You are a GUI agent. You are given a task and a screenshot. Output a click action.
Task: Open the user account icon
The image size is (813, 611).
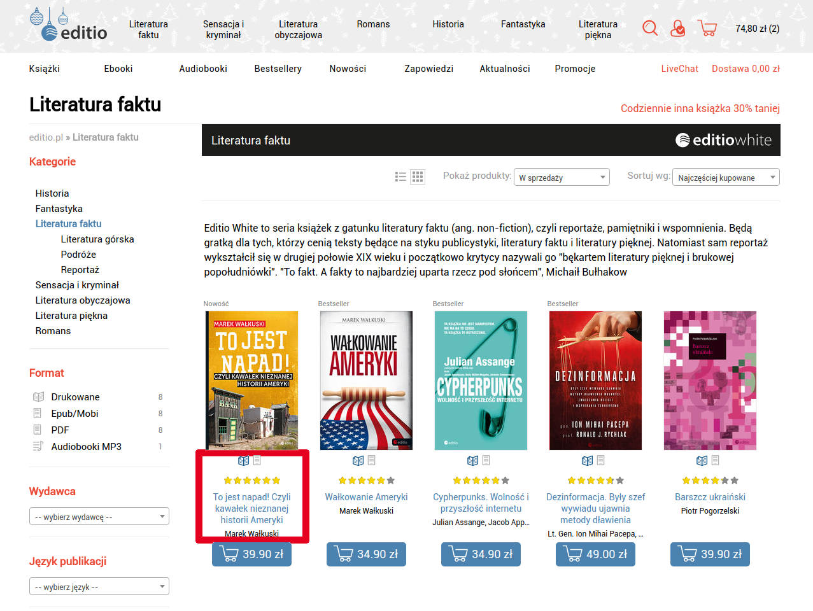(678, 28)
